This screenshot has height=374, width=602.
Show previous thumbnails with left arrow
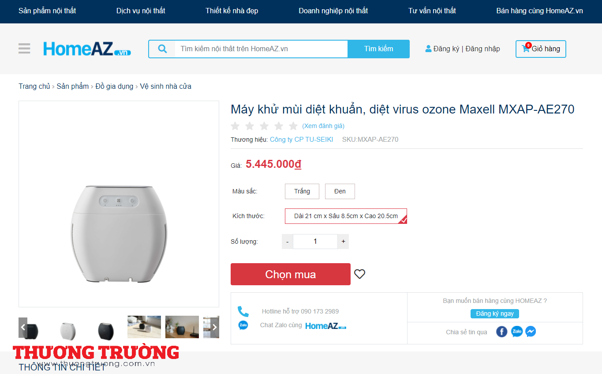(23, 327)
